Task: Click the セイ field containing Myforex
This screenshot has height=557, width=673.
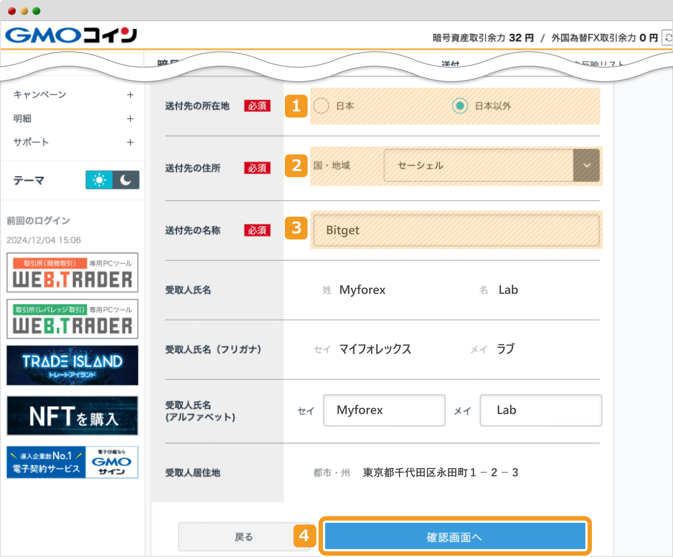Action: [384, 410]
